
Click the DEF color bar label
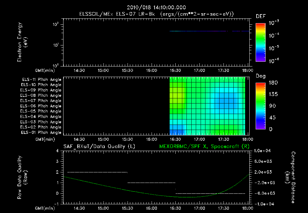pos(261,16)
